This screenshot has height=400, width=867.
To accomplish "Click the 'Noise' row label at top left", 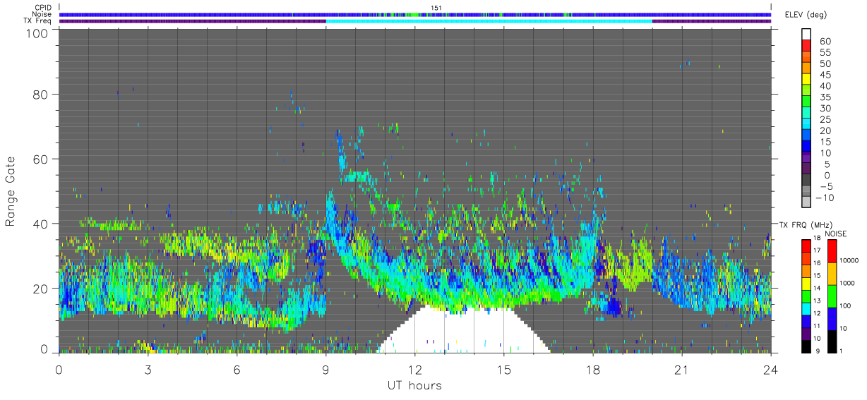I will tap(43, 14).
